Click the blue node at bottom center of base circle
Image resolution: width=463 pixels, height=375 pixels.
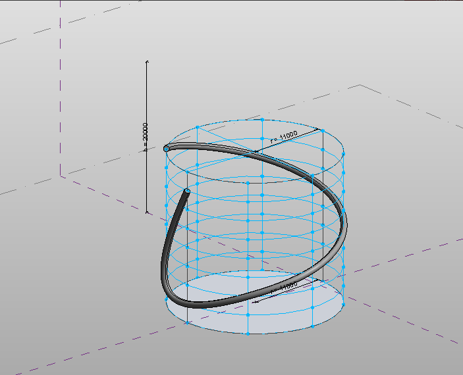pyautogui.click(x=247, y=334)
